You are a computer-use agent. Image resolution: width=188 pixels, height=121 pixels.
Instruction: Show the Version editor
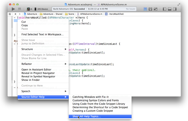[156, 9]
